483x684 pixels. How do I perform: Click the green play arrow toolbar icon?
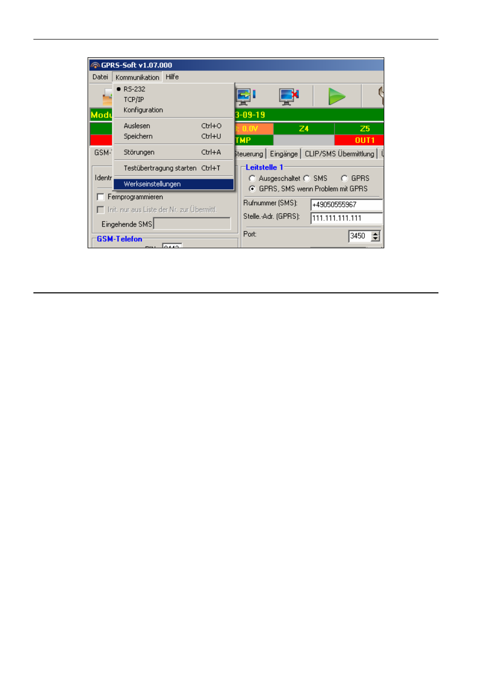click(x=337, y=96)
